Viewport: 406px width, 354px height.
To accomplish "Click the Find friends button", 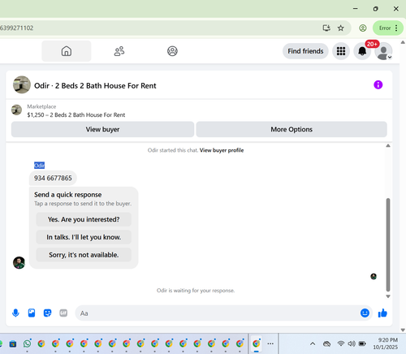I will [x=305, y=51].
